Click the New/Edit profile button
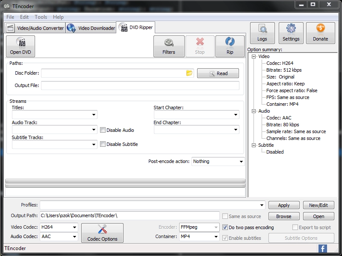The height and width of the screenshot is (256, 342). [x=318, y=205]
